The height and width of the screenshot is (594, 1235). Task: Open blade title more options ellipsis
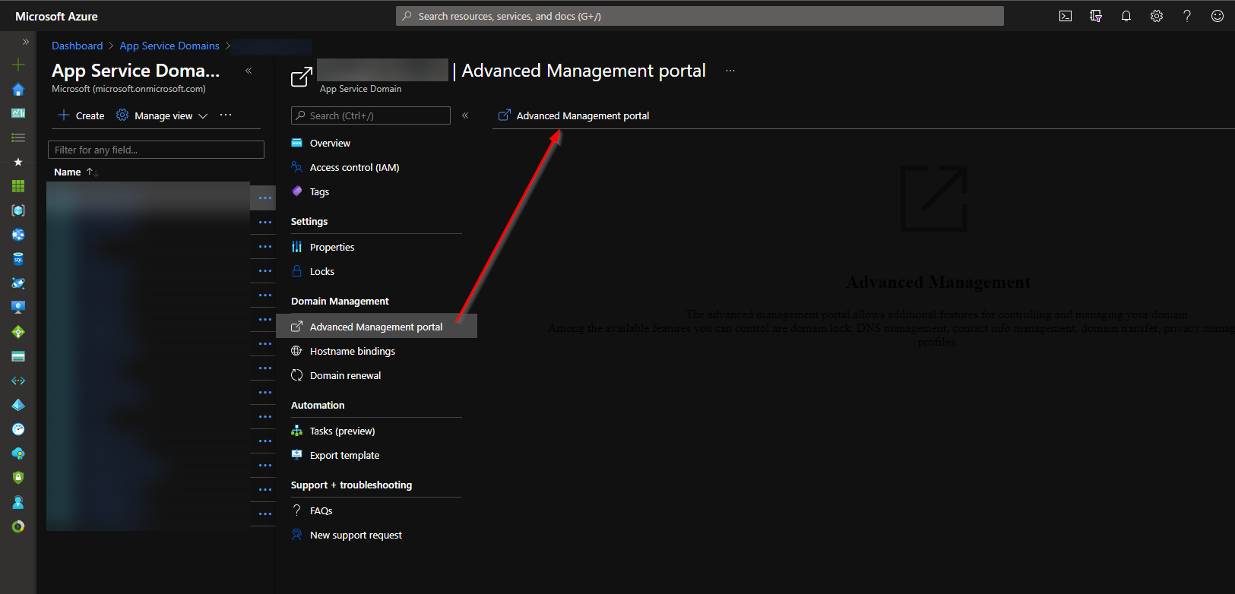(730, 71)
